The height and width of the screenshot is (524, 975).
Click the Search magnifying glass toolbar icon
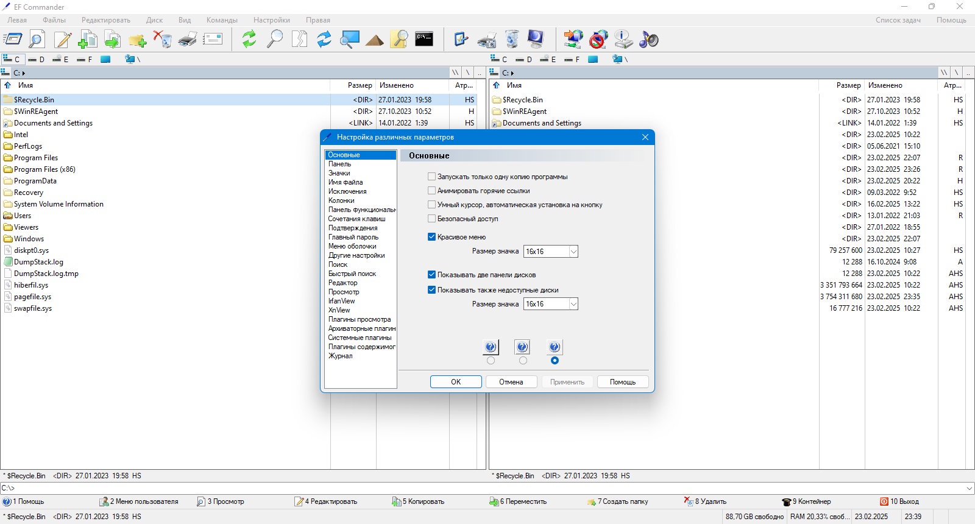pos(275,40)
